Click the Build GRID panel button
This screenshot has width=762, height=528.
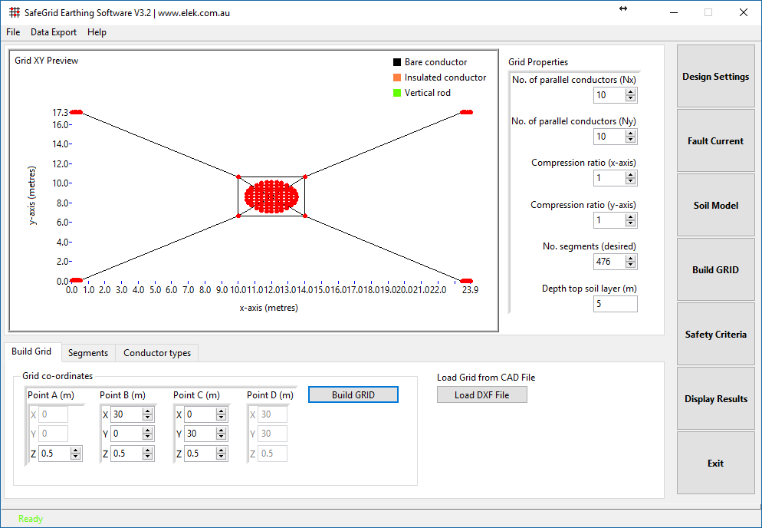pyautogui.click(x=714, y=269)
